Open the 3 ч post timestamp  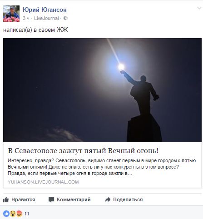(x=26, y=18)
